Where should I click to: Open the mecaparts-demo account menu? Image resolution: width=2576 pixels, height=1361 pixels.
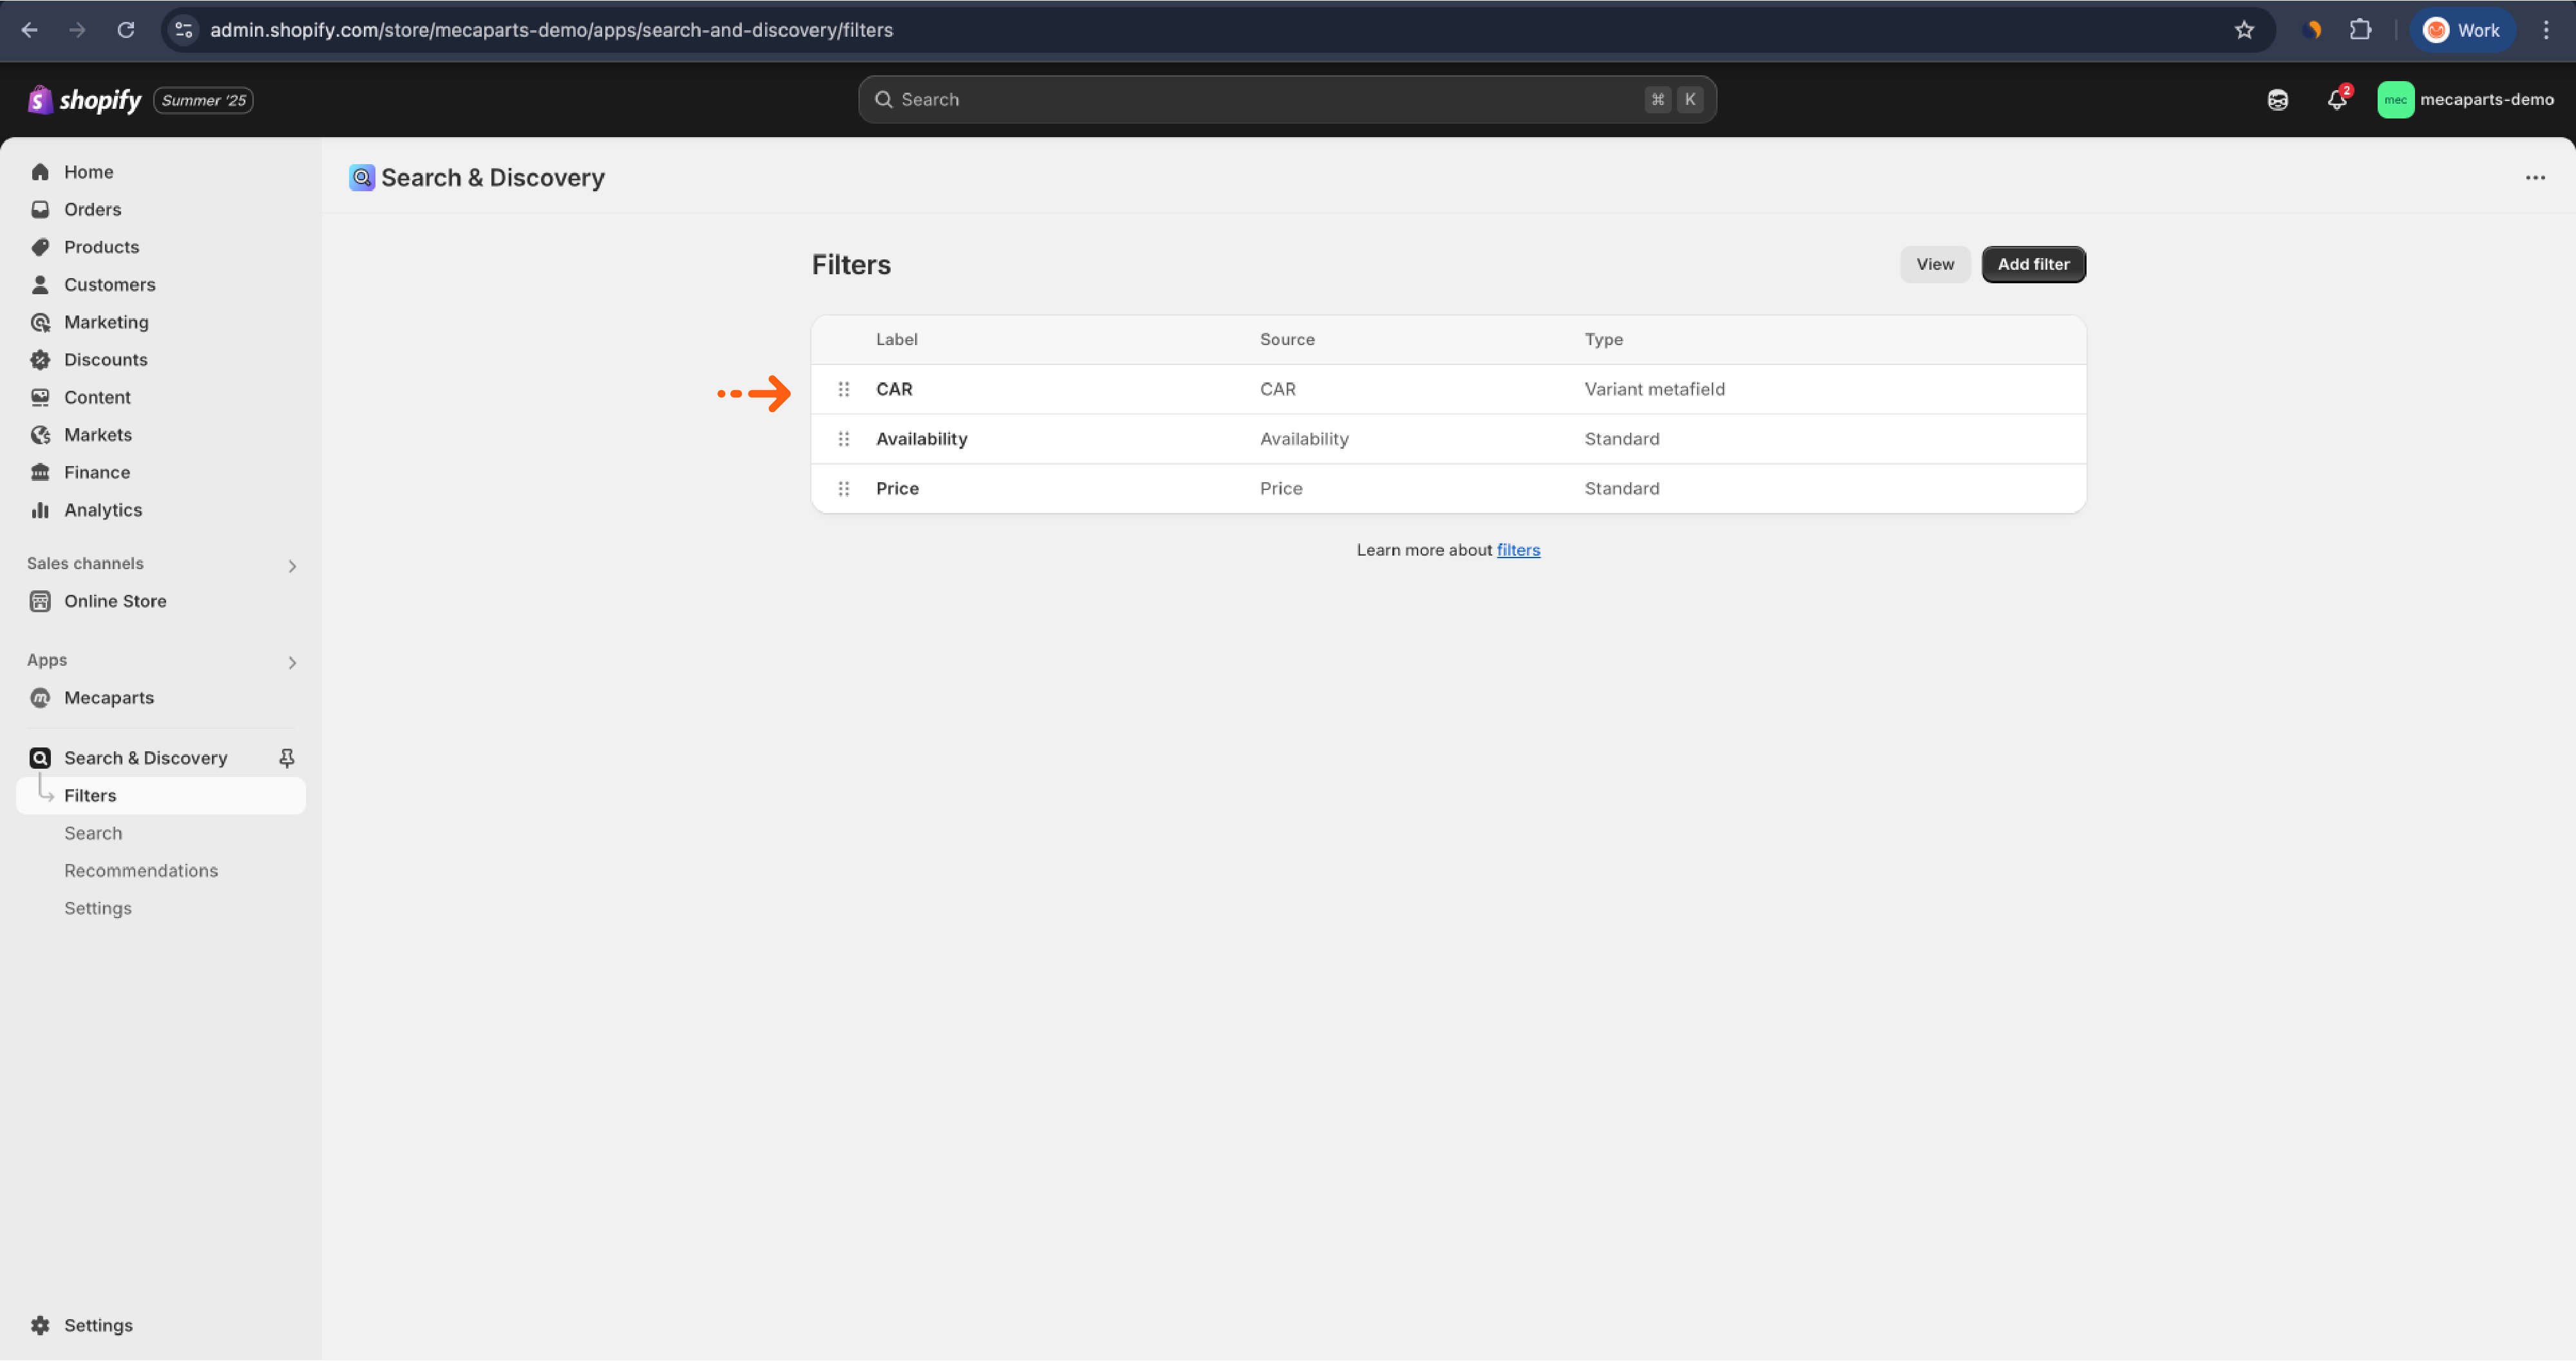pyautogui.click(x=2465, y=100)
